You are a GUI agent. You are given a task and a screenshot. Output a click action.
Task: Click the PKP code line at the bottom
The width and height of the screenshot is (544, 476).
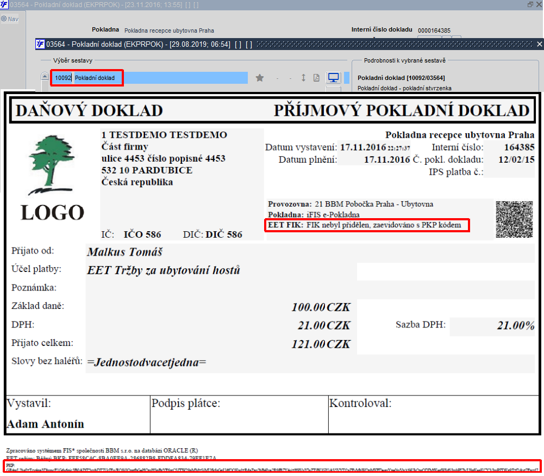272,467
